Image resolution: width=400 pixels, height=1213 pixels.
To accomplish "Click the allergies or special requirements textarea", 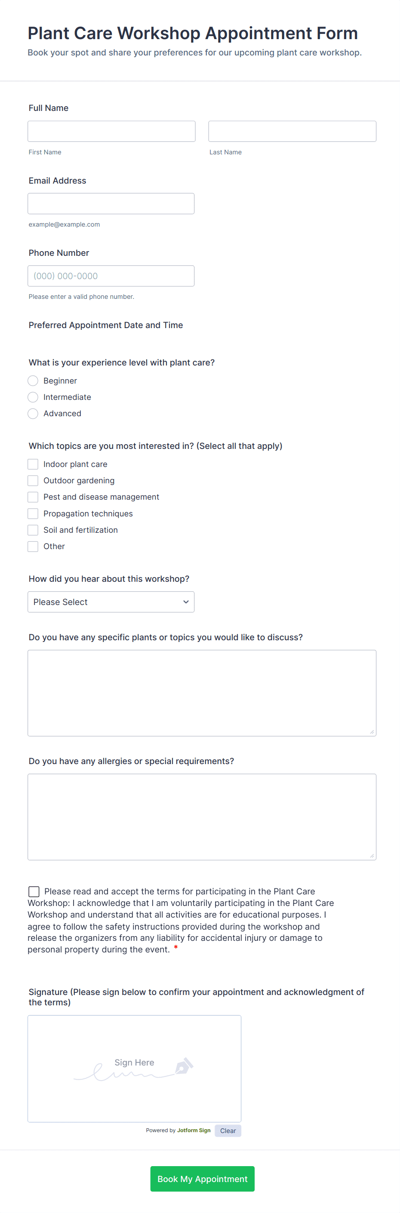I will (x=202, y=817).
